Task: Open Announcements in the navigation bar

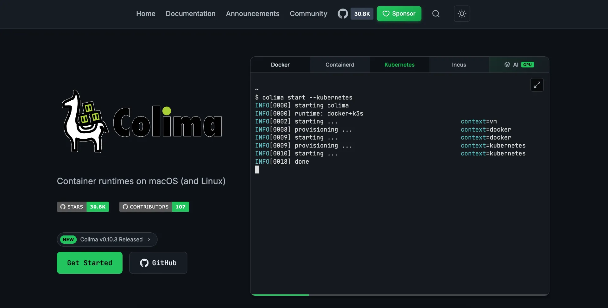Action: pyautogui.click(x=253, y=14)
